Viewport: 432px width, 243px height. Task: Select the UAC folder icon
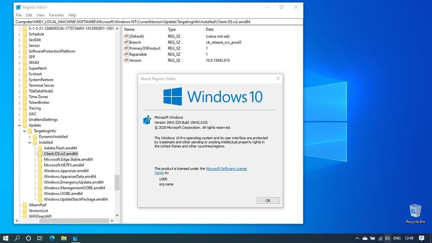[25, 114]
